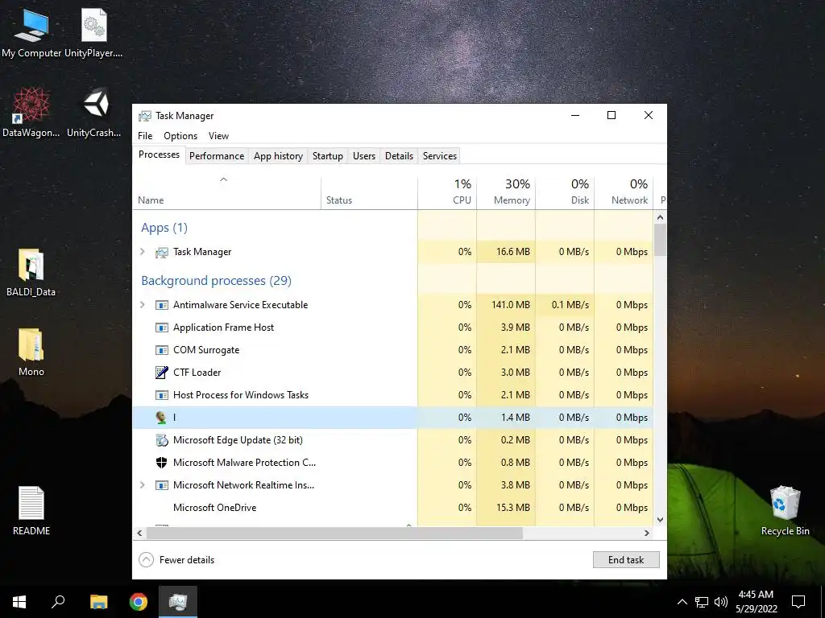Select UnityCrash handler desktop icon

tap(94, 113)
